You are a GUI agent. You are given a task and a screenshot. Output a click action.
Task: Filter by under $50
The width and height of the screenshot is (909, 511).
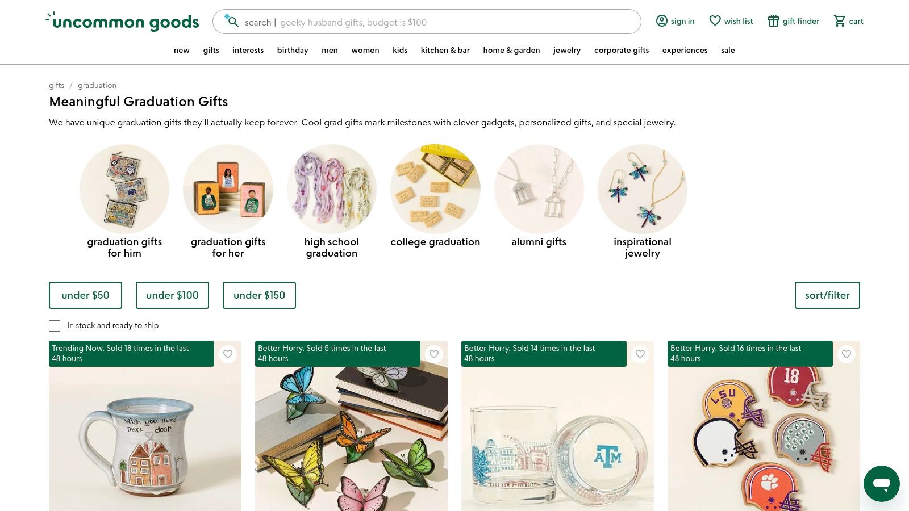(85, 295)
